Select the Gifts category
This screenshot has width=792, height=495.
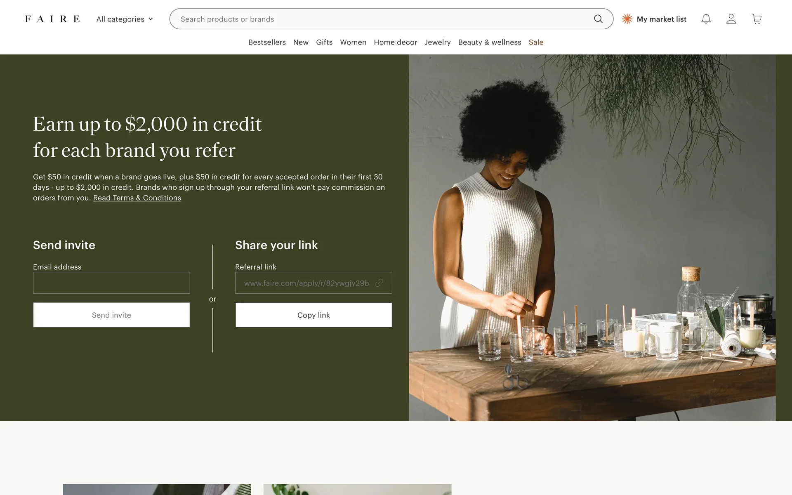pos(324,42)
